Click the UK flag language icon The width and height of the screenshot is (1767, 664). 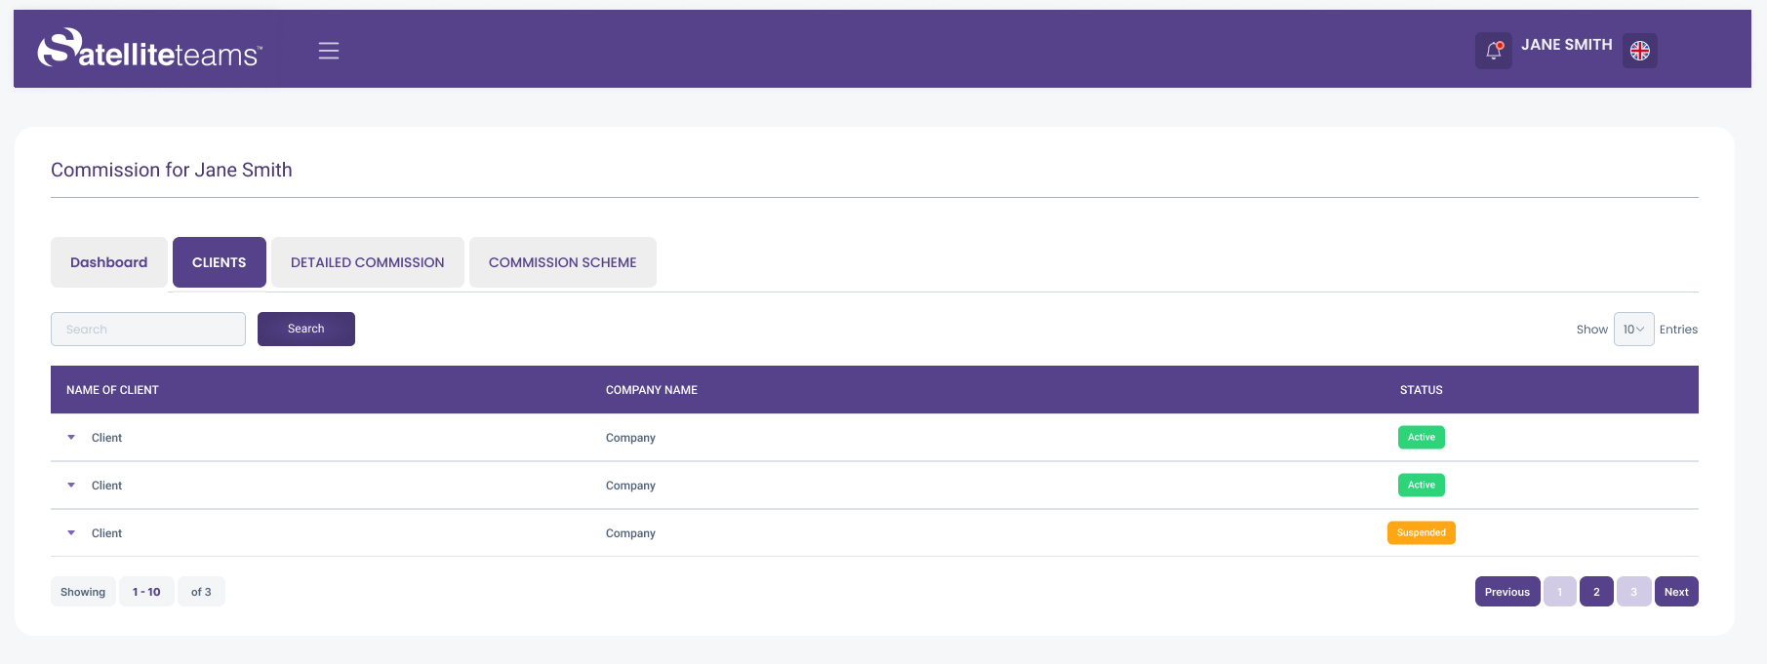click(x=1639, y=51)
